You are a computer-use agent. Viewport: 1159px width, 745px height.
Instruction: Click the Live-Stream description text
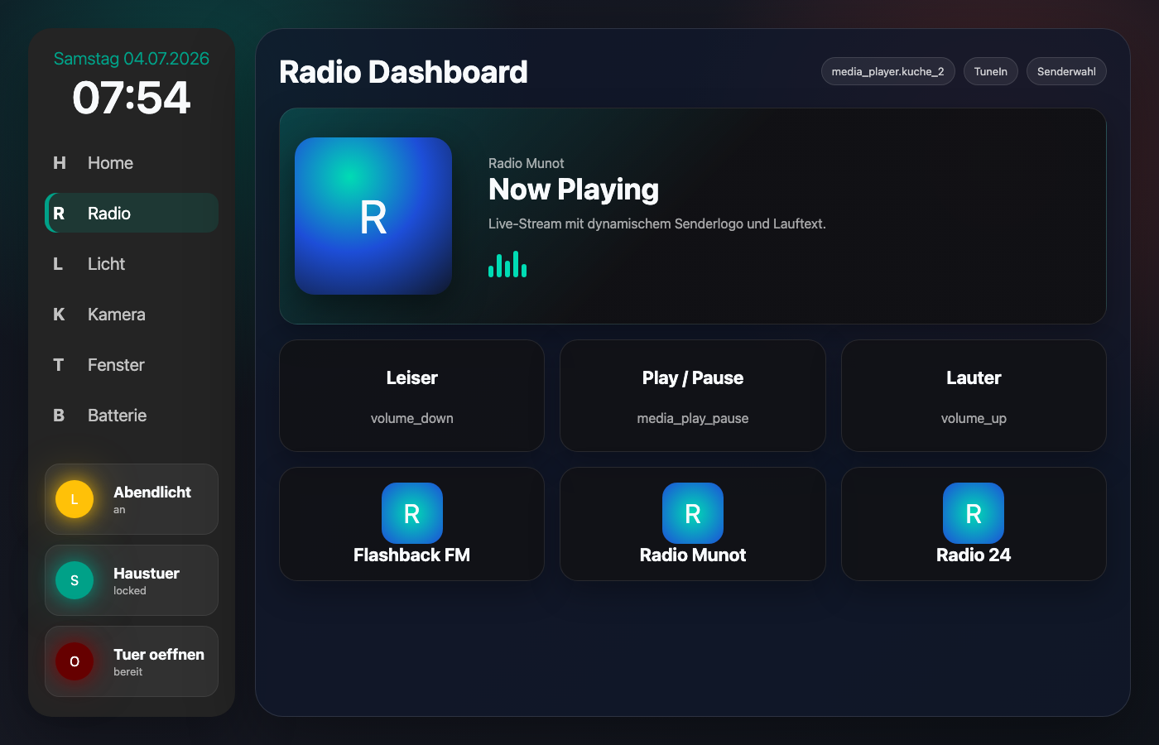click(x=657, y=223)
